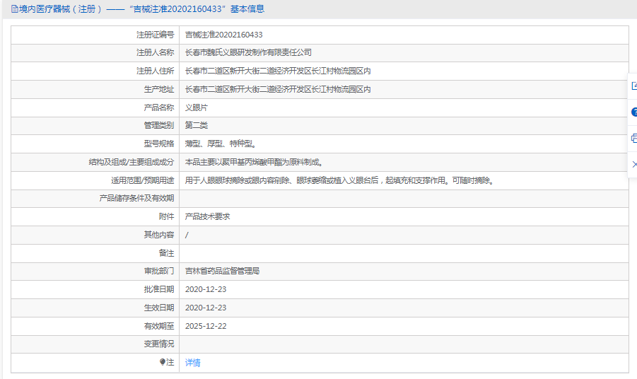Screen dimensions: 637x379
Task: Click the 注册人名称 row label
Action: pyautogui.click(x=156, y=52)
